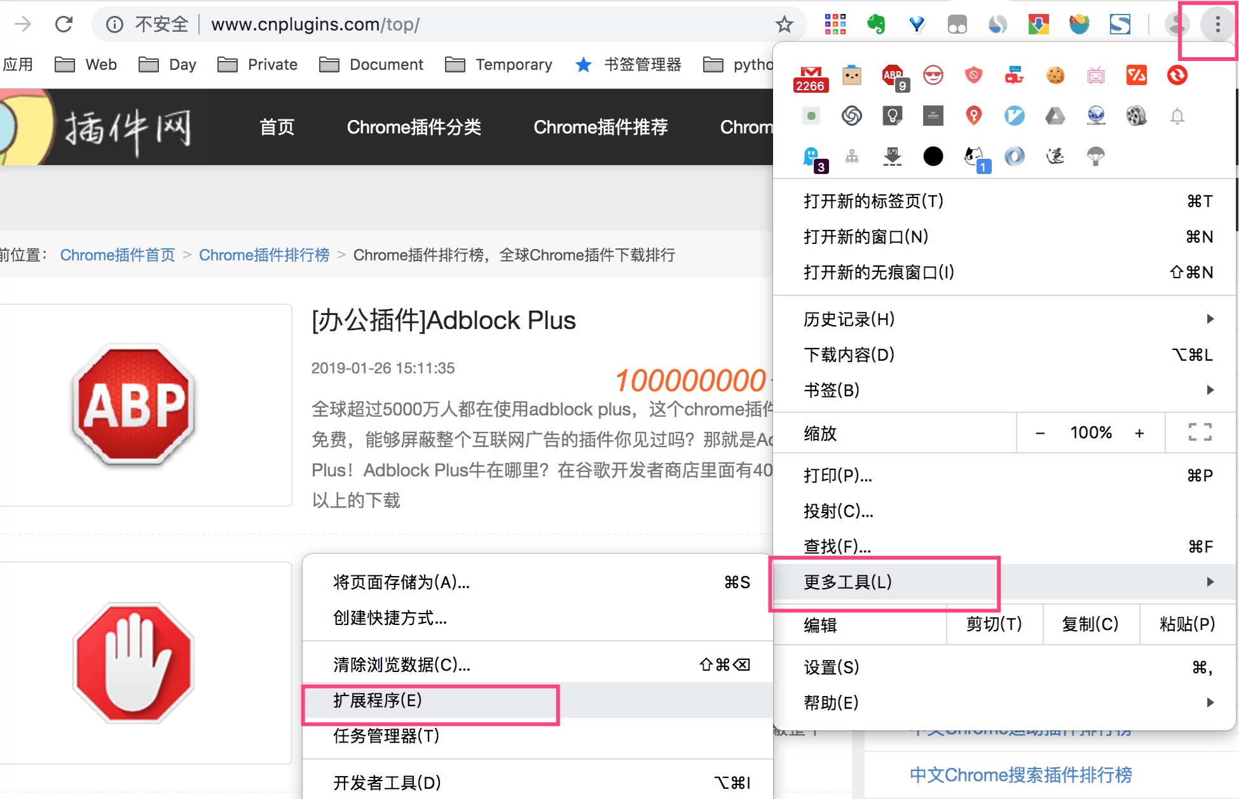Select 扩展程序(E) in the submenu
1239x799 pixels.
coord(378,701)
